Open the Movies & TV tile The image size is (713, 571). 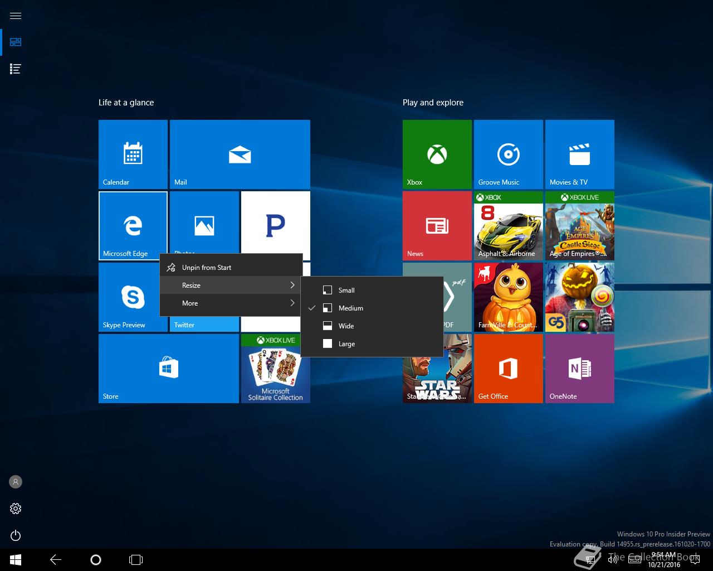[580, 154]
